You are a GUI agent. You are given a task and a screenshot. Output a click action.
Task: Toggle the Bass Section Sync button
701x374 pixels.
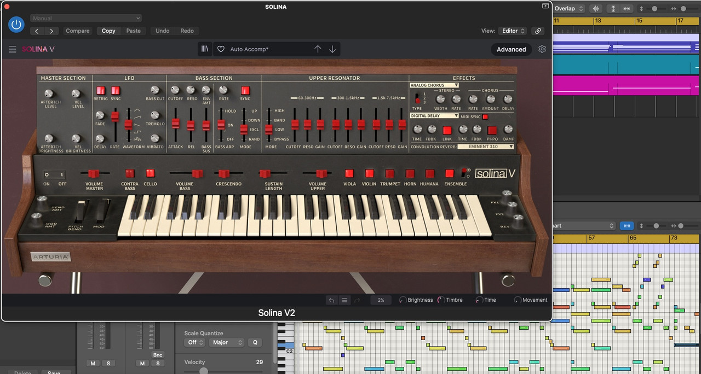click(245, 91)
